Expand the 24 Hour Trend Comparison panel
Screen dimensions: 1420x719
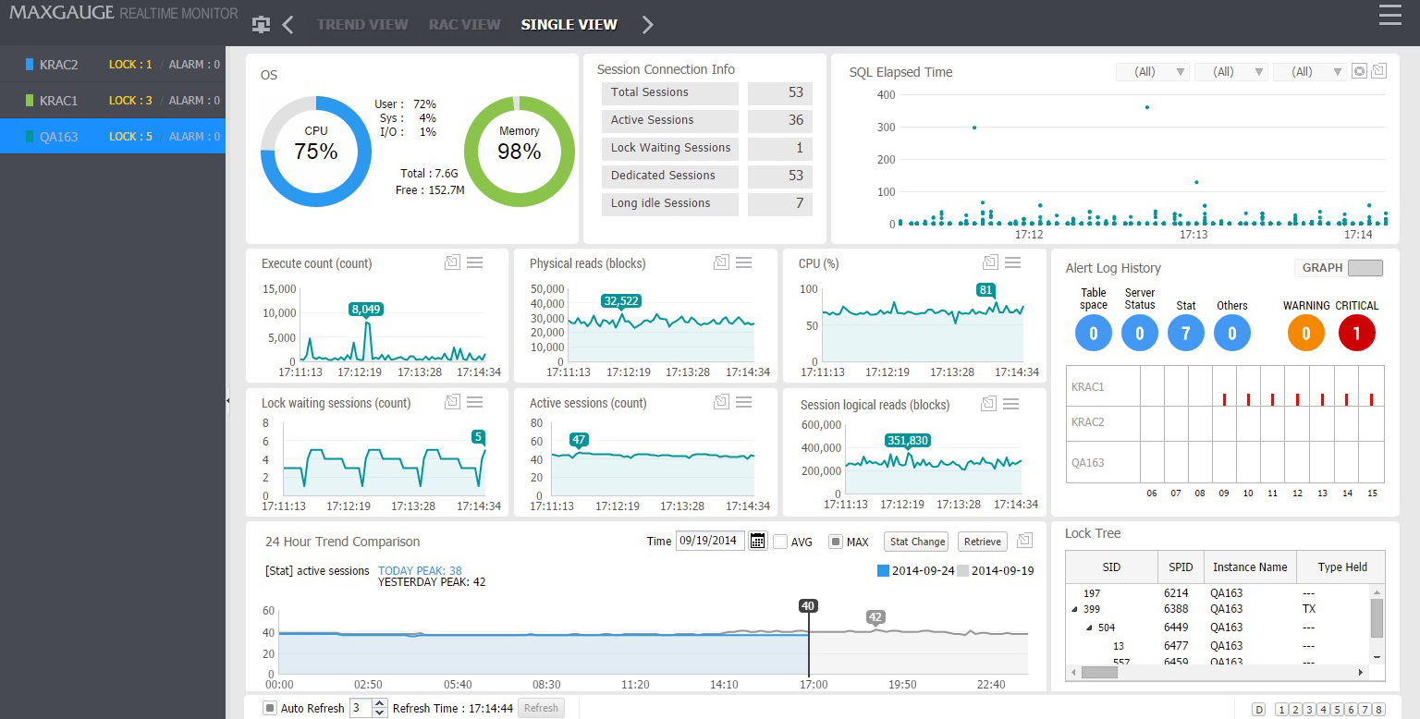pos(1023,541)
